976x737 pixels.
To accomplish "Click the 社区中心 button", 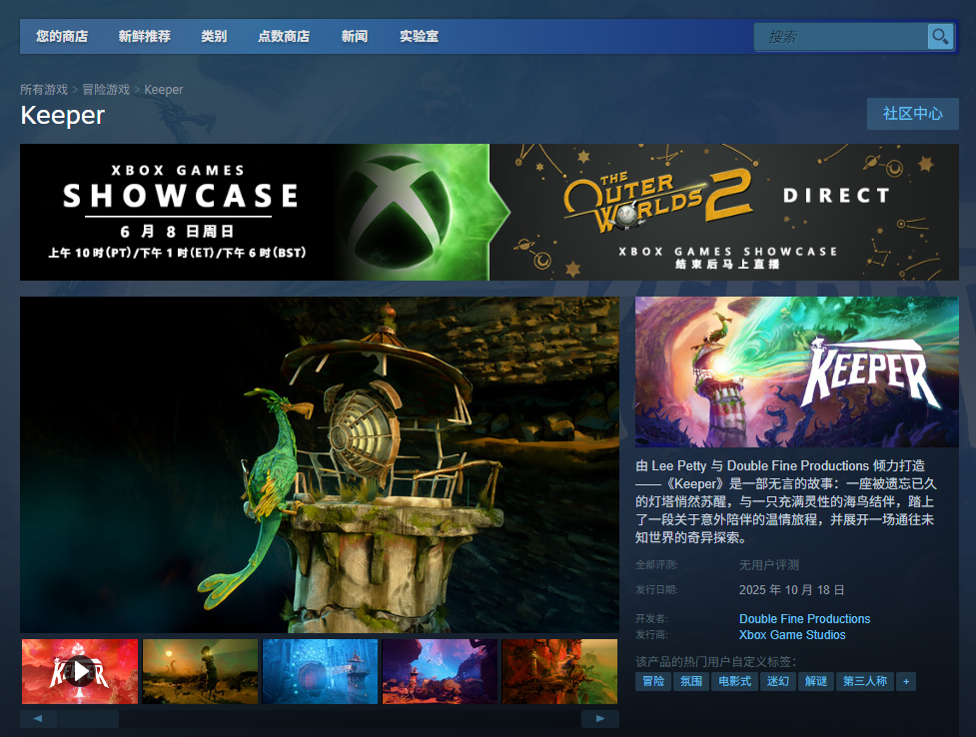I will pos(912,114).
